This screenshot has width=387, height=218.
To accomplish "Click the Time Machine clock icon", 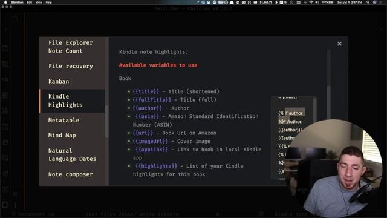I will click(x=291, y=2).
